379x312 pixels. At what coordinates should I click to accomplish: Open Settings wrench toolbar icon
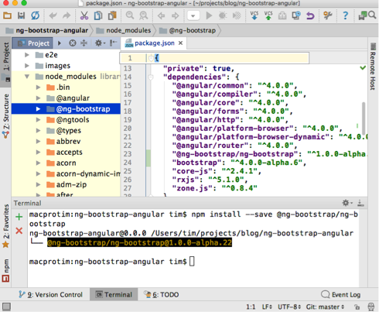pos(328,15)
